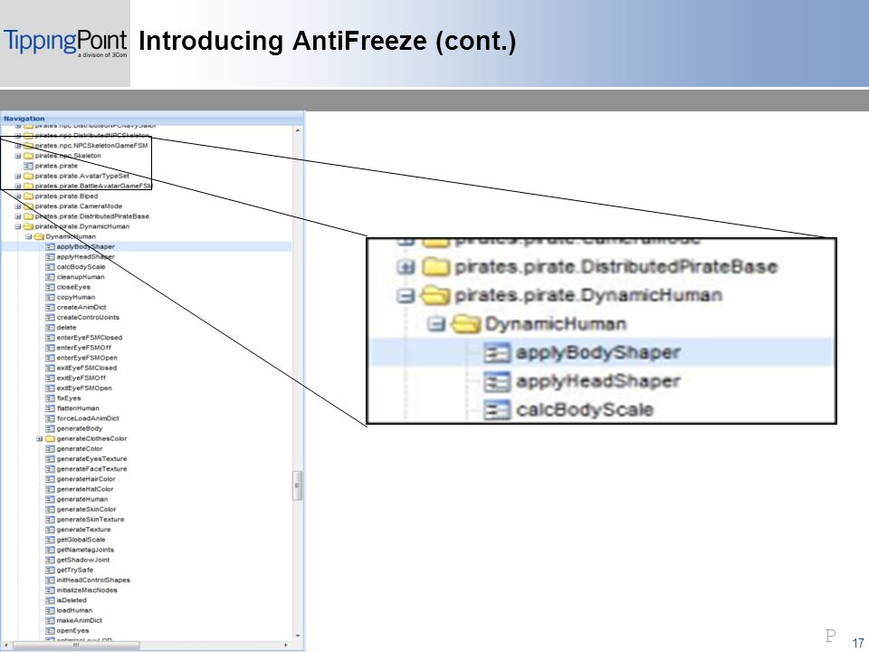Select the generateFaceTexture entry
The width and height of the screenshot is (869, 652).
coord(91,469)
